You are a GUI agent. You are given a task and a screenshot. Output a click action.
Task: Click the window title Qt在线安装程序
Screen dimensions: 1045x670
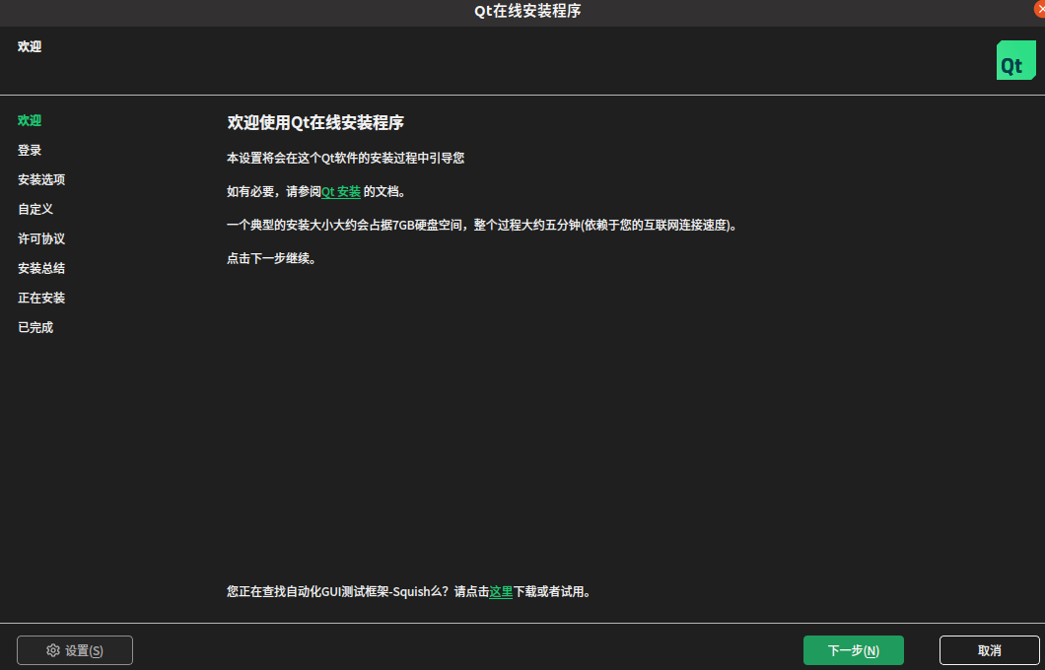tap(527, 11)
